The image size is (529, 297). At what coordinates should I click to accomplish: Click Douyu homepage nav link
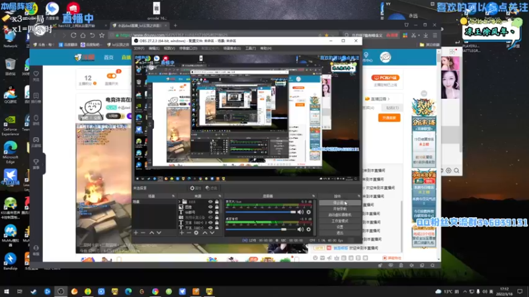click(108, 57)
